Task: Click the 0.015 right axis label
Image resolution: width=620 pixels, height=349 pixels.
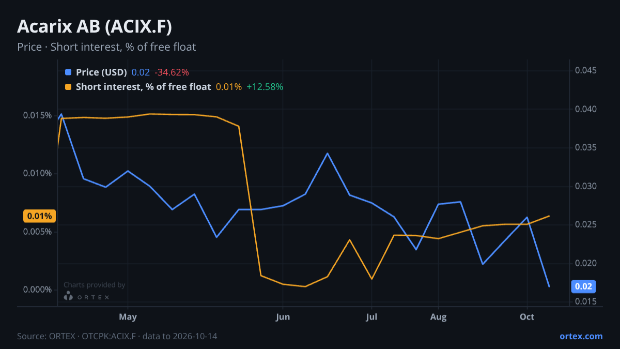Action: point(586,301)
